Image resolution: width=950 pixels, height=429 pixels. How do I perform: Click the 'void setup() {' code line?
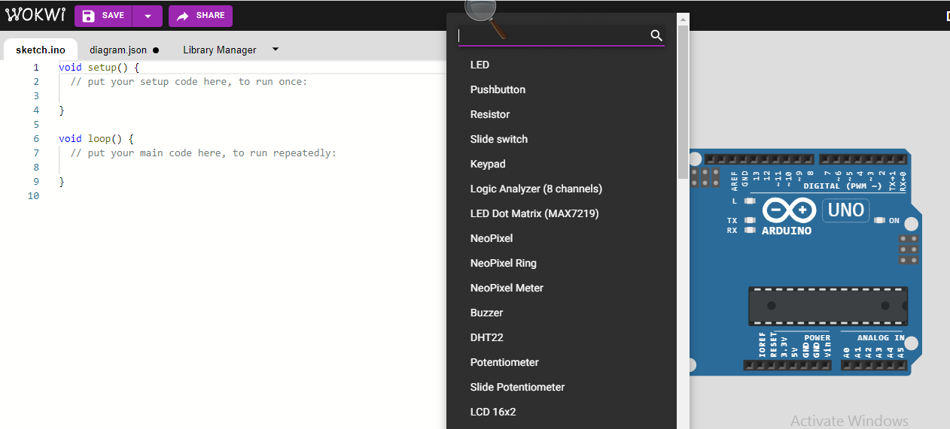(x=99, y=68)
